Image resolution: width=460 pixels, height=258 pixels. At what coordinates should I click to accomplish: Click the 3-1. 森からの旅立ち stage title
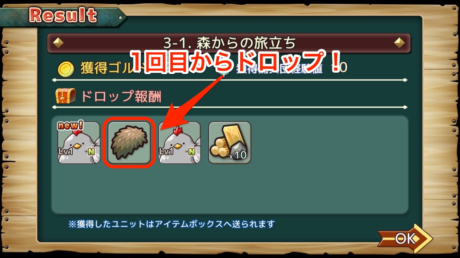point(229,43)
